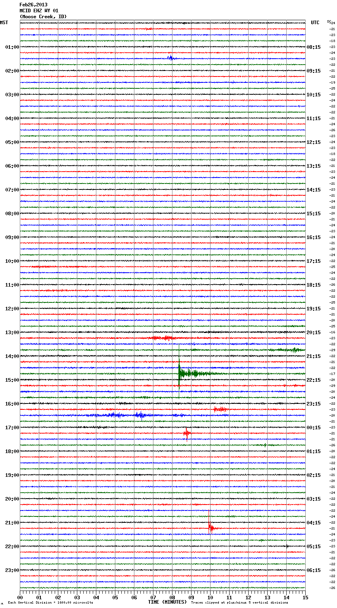This screenshot has width=337, height=608.
Task: Select the station code MCID EHZ WY 01
Action: point(39,11)
